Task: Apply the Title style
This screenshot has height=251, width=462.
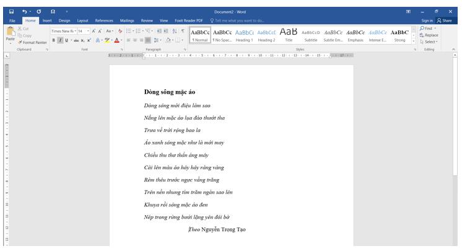Action: point(289,35)
